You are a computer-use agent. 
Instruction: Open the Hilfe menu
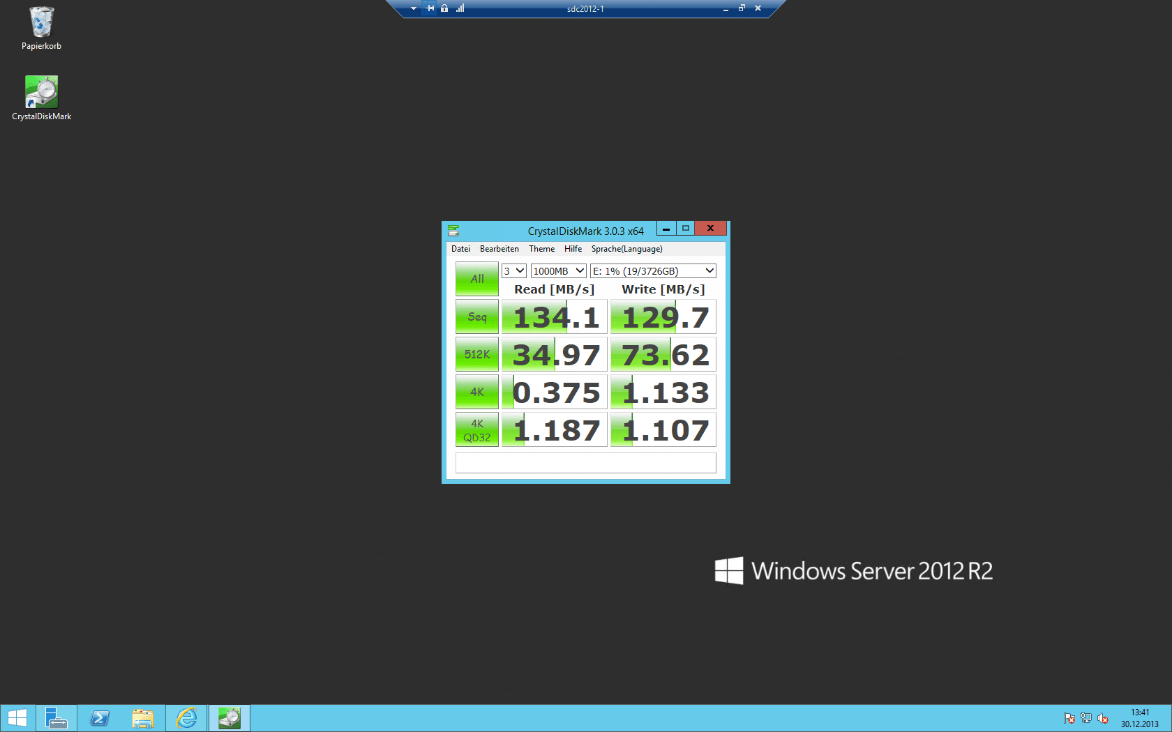click(573, 249)
